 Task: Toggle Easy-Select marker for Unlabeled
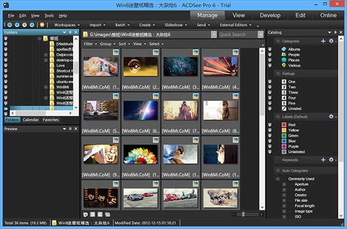coord(270,152)
